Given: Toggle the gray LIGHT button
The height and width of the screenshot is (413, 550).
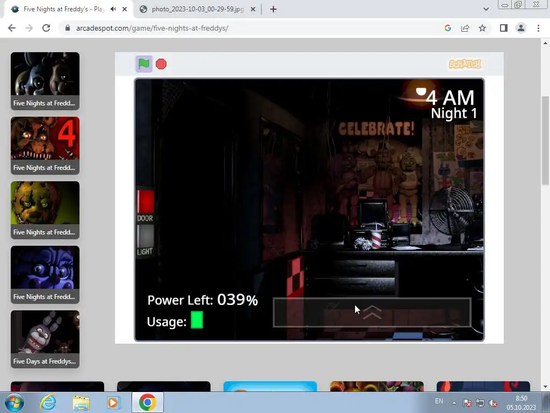Looking at the screenshot, I should tap(145, 236).
